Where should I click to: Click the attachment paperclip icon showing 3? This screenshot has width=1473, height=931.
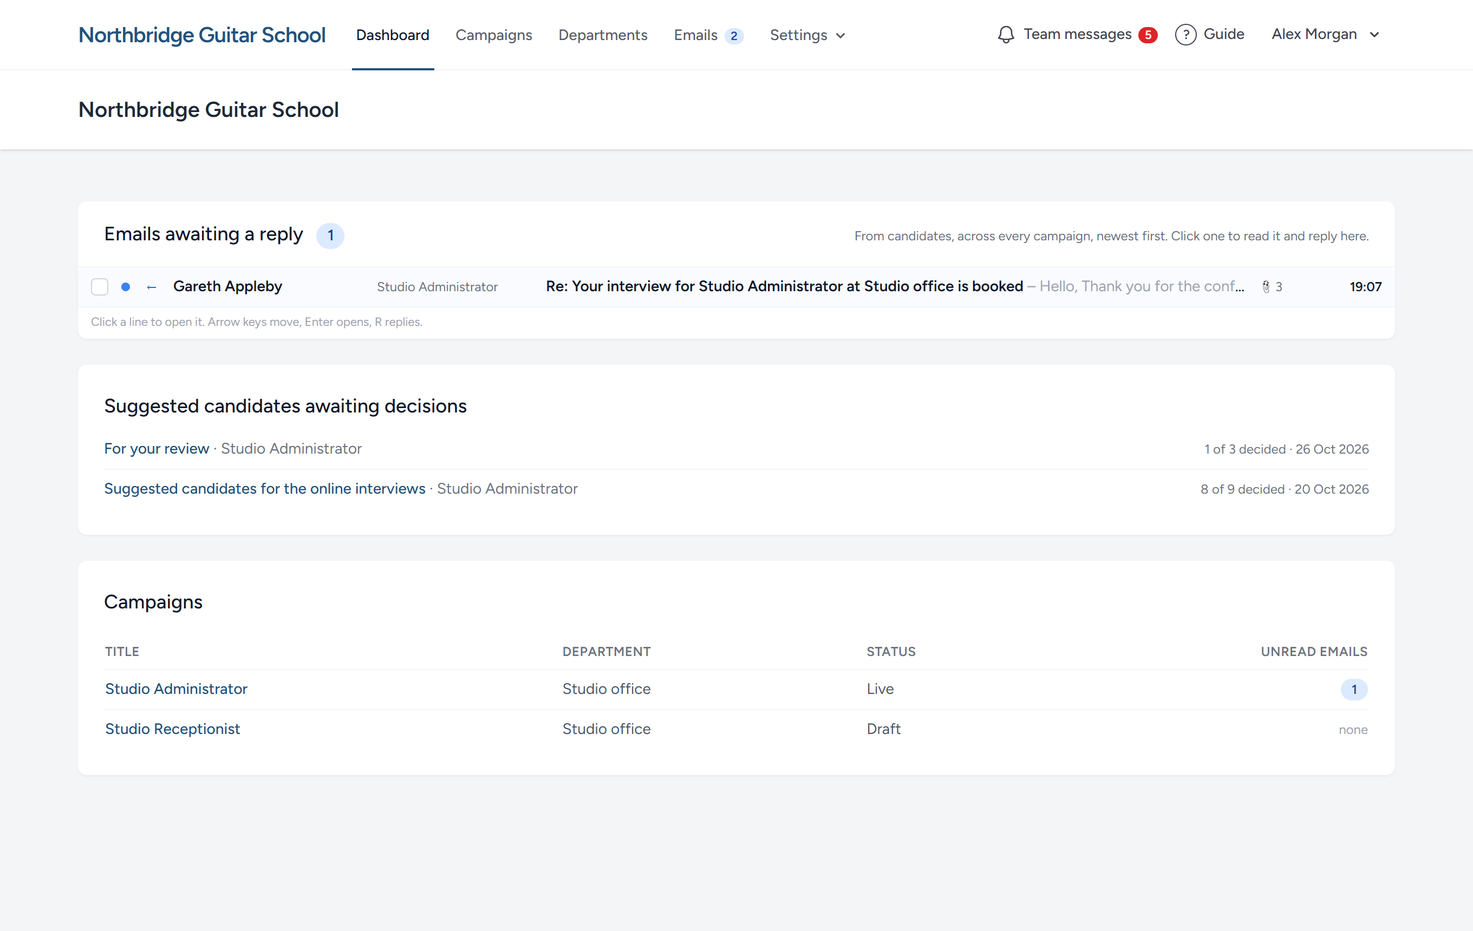(x=1266, y=287)
